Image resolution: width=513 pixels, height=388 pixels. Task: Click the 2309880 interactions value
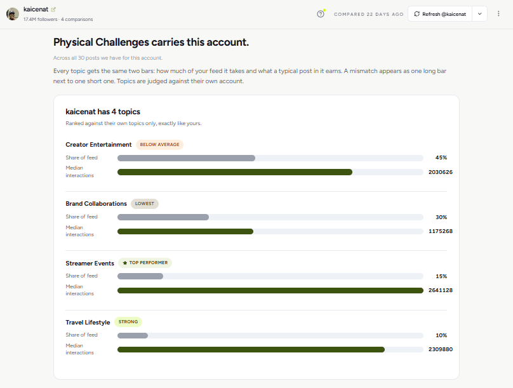[x=441, y=349]
